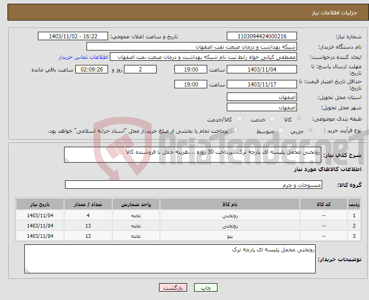Screen dimensions: 369x300
Task: Click the چاپ (print) button
Action: (205, 287)
